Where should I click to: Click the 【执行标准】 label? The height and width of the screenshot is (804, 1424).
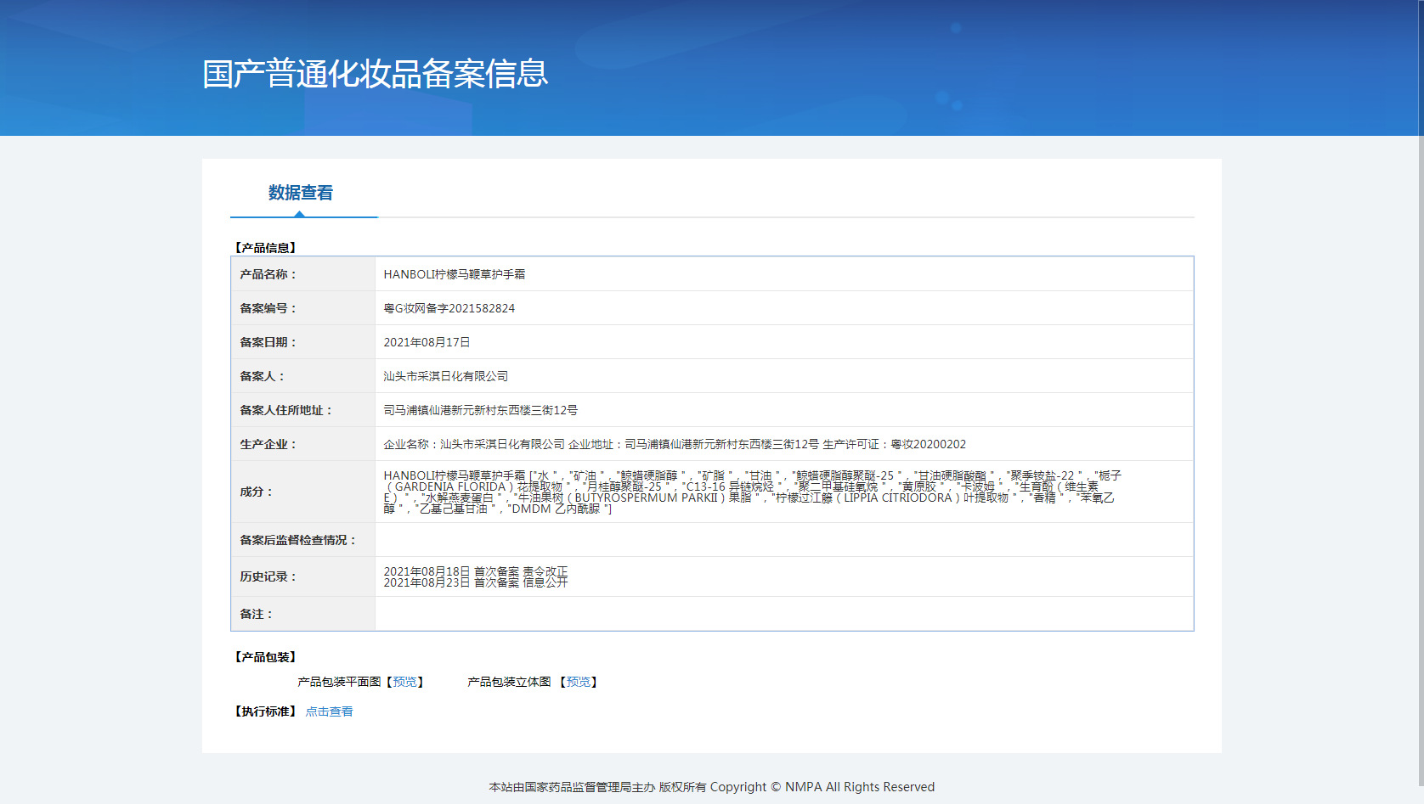pos(265,711)
